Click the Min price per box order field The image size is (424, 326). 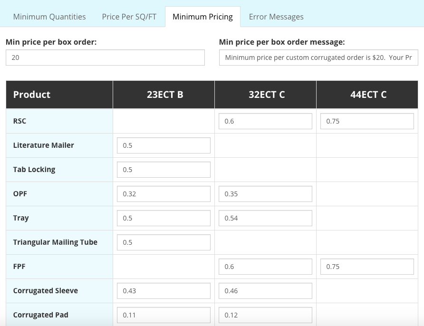pos(105,58)
